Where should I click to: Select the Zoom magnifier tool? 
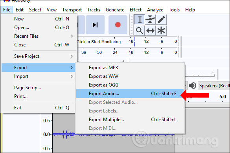[x=140, y=31]
